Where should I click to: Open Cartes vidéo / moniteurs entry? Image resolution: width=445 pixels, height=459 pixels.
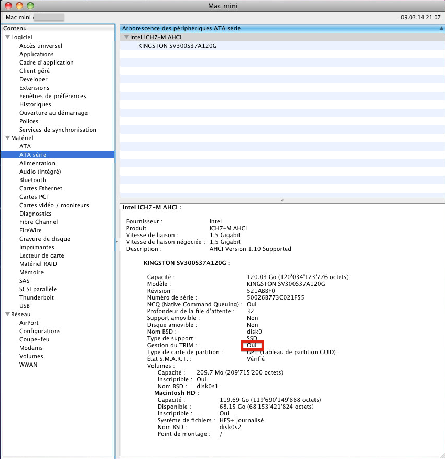tap(54, 205)
